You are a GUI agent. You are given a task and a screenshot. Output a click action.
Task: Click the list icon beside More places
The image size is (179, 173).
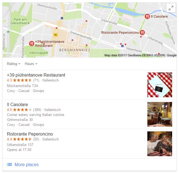pos(9,164)
